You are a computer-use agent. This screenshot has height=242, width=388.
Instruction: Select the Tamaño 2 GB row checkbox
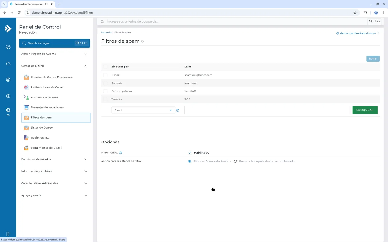[x=105, y=99]
